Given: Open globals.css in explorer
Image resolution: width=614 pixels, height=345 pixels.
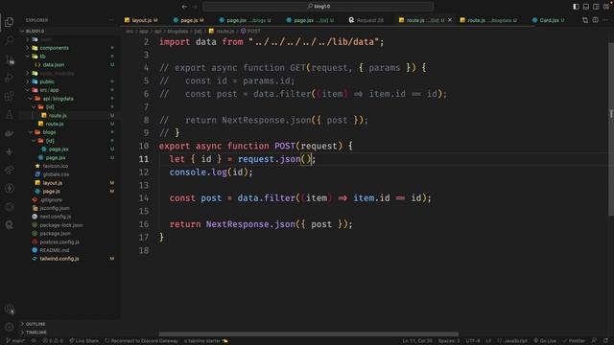Looking at the screenshot, I should pyautogui.click(x=70, y=174).
